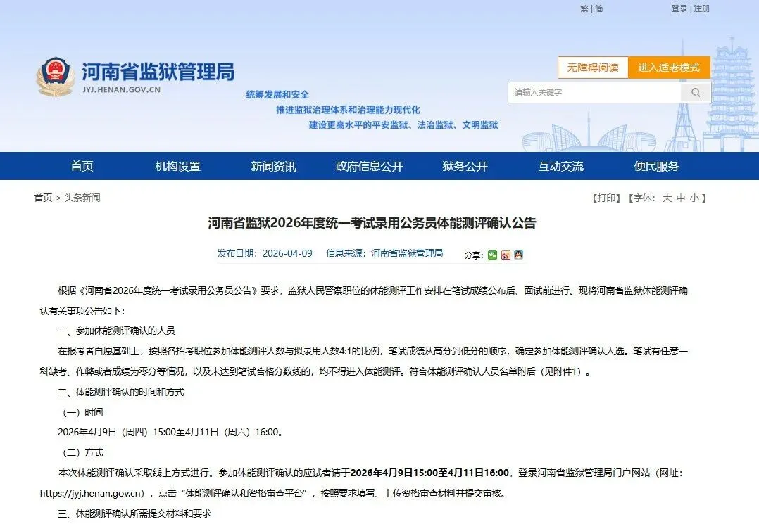Click the bold 2026年4月9日15:00至4月11日16:00 text
Viewport: 759px width, 524px height.
tap(429, 473)
